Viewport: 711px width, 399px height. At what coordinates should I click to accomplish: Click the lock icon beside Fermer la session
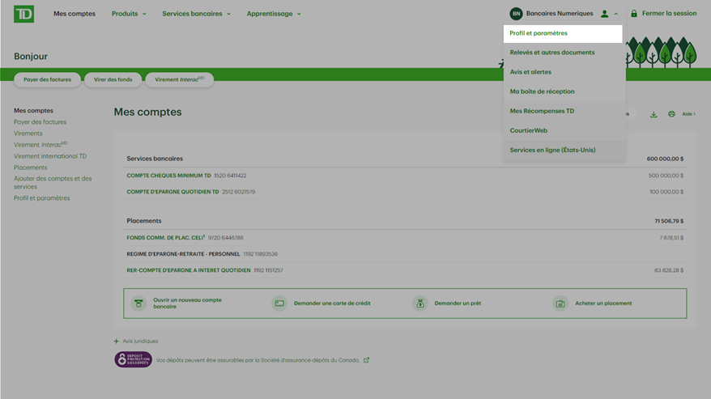point(634,14)
